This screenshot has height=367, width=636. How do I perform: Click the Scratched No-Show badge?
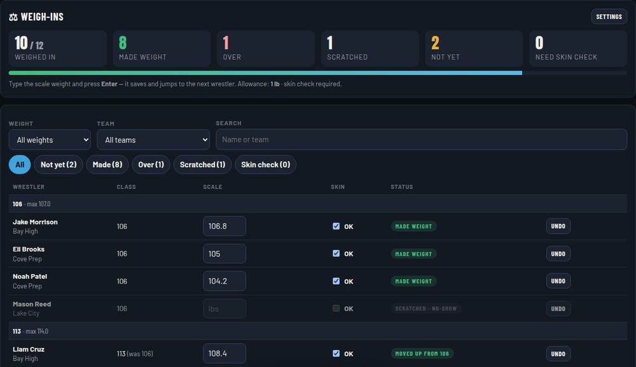pyautogui.click(x=426, y=308)
